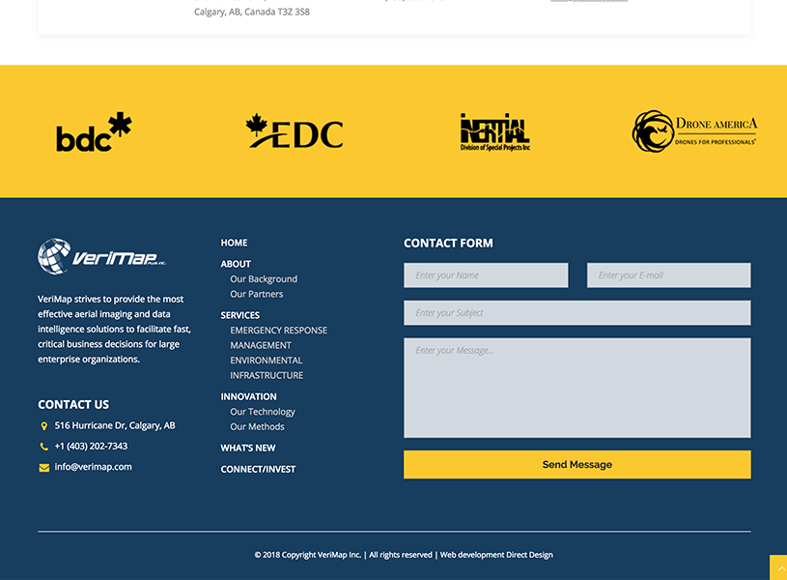Open Emergency Response Management link
Image resolution: width=787 pixels, height=580 pixels.
[x=278, y=337]
